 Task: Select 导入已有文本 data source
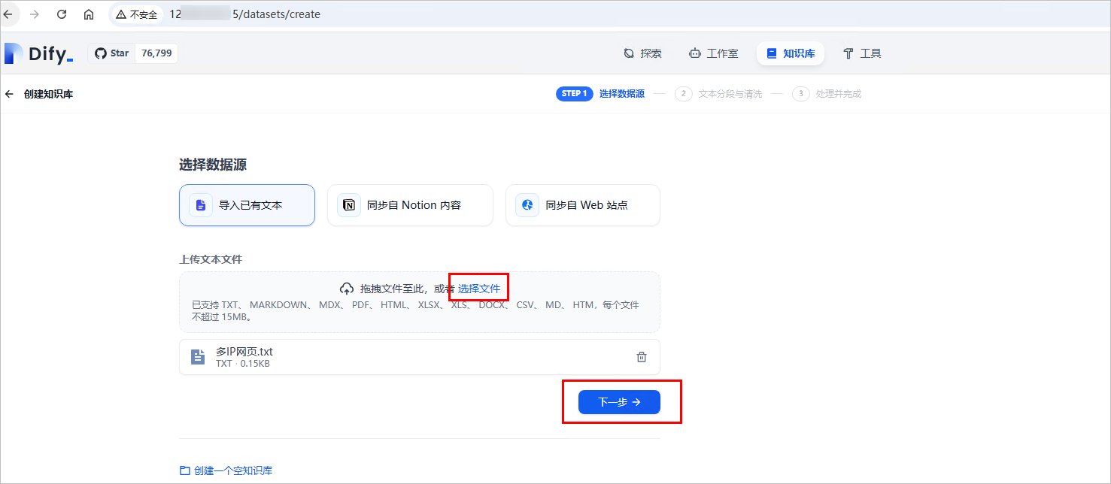pos(247,205)
